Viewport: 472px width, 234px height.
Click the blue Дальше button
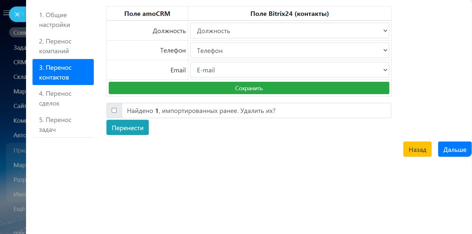455,149
